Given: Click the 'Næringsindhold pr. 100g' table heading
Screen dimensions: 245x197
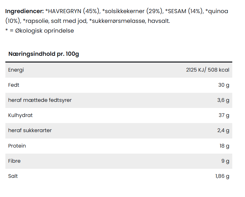Looking at the screenshot, I should (44, 54).
